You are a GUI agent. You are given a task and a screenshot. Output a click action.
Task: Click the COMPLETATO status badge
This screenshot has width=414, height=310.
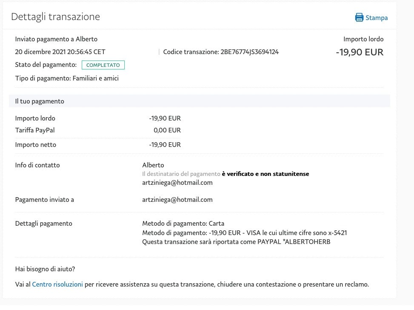[103, 65]
